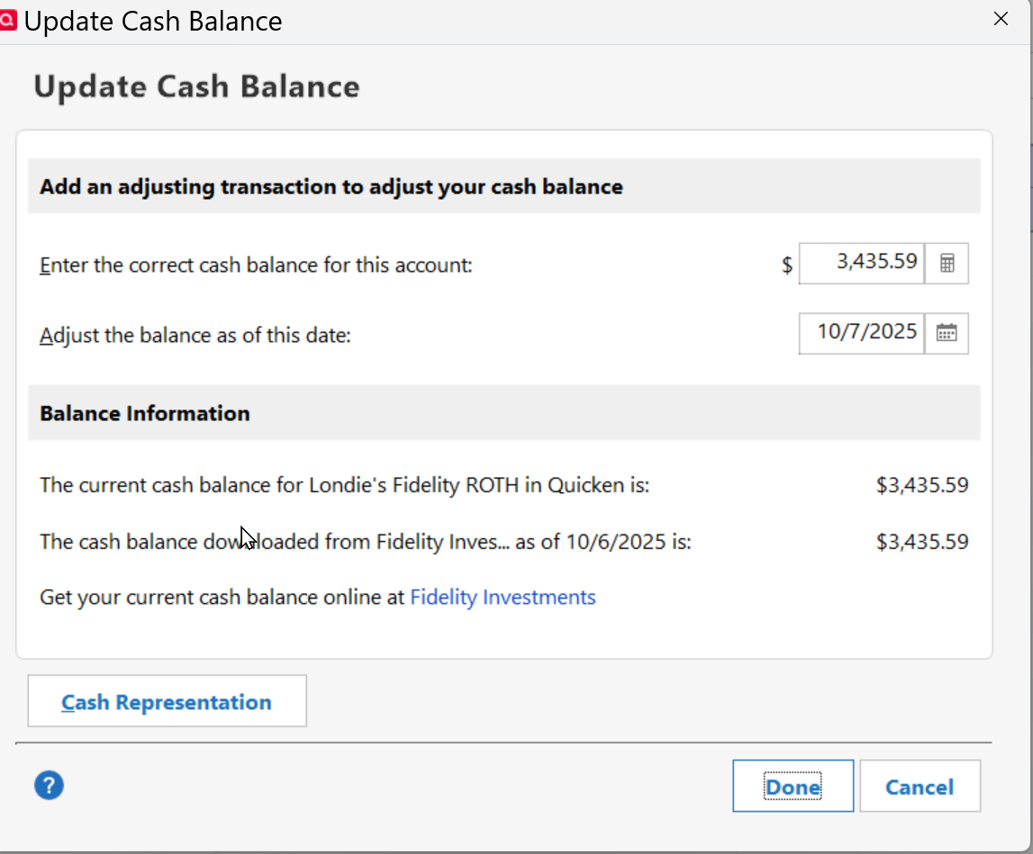This screenshot has width=1033, height=854.
Task: Open the calendar date picker icon
Action: (x=947, y=333)
